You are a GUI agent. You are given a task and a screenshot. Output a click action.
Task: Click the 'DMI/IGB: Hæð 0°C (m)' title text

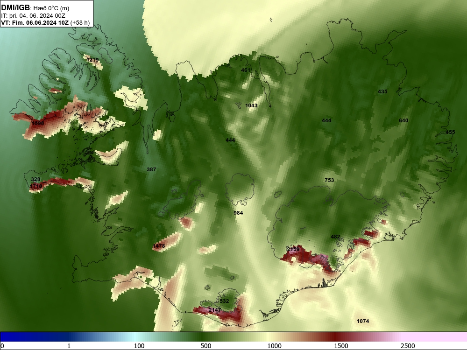35,8
